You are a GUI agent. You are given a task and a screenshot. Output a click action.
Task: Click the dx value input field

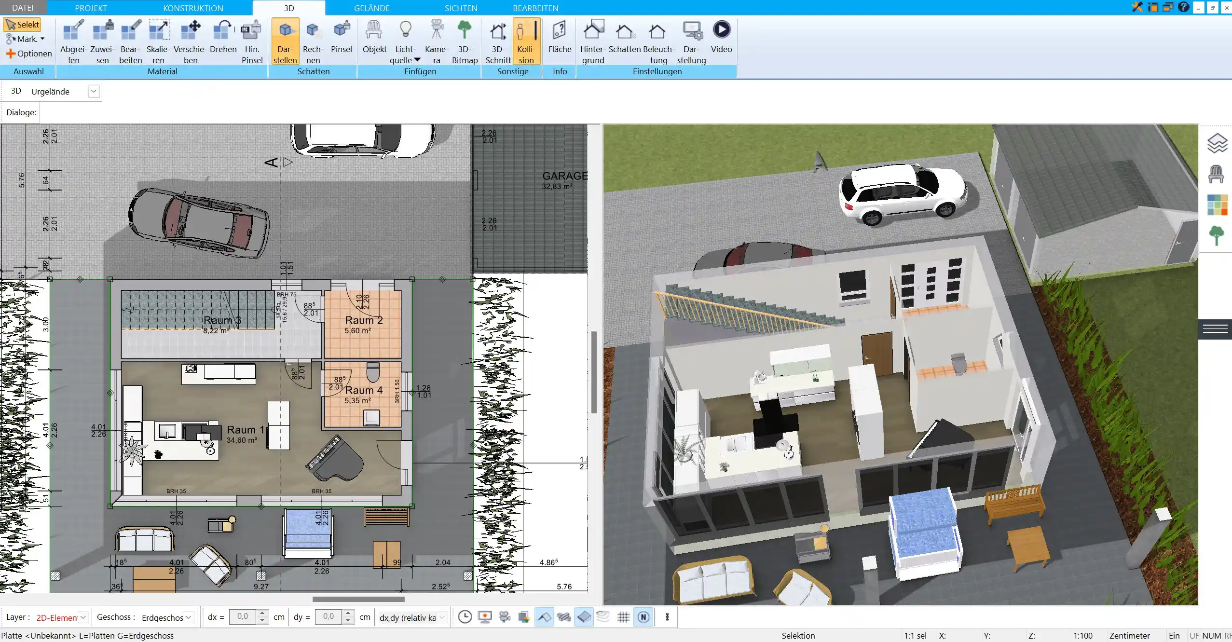pos(243,617)
